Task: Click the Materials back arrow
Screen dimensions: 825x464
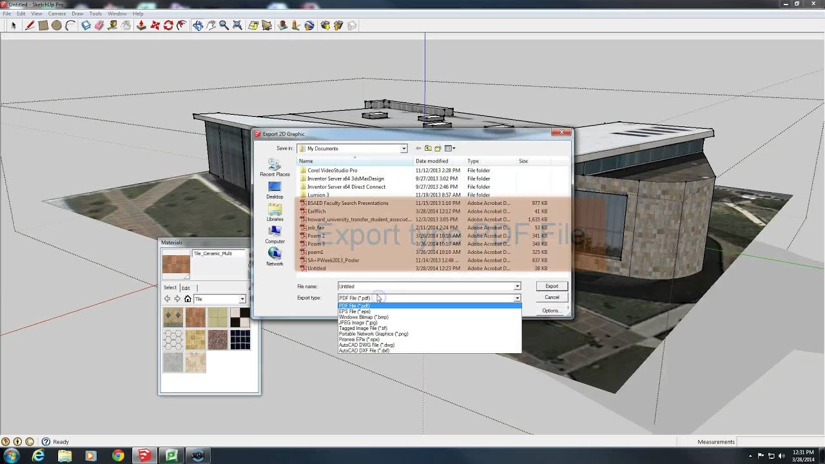Action: 167,299
